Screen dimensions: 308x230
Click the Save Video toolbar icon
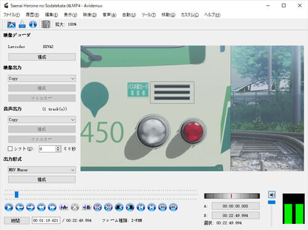coord(22,25)
